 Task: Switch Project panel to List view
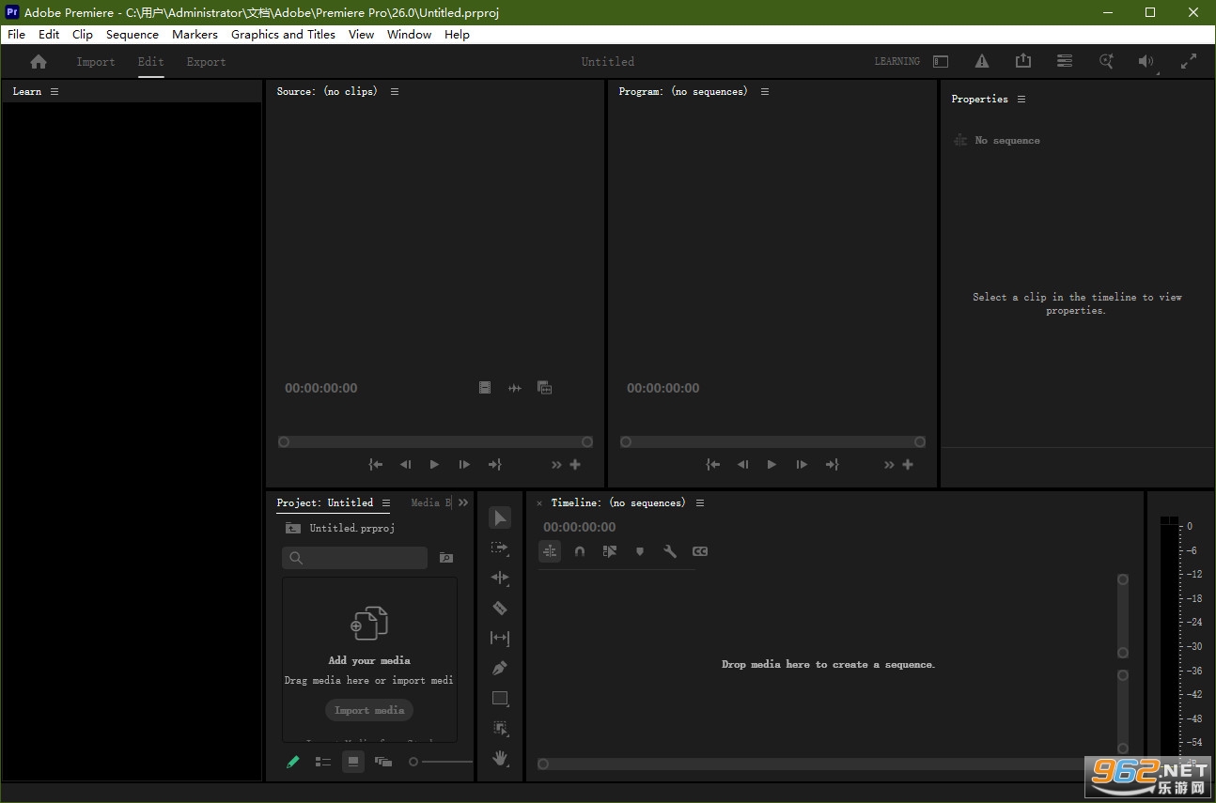pos(323,762)
